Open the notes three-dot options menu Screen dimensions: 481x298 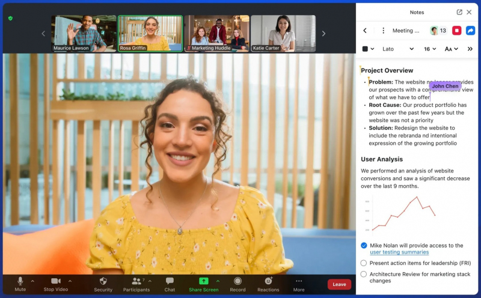(383, 31)
